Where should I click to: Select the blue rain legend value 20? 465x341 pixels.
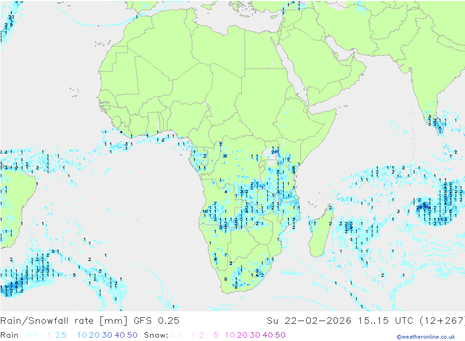click(x=94, y=335)
